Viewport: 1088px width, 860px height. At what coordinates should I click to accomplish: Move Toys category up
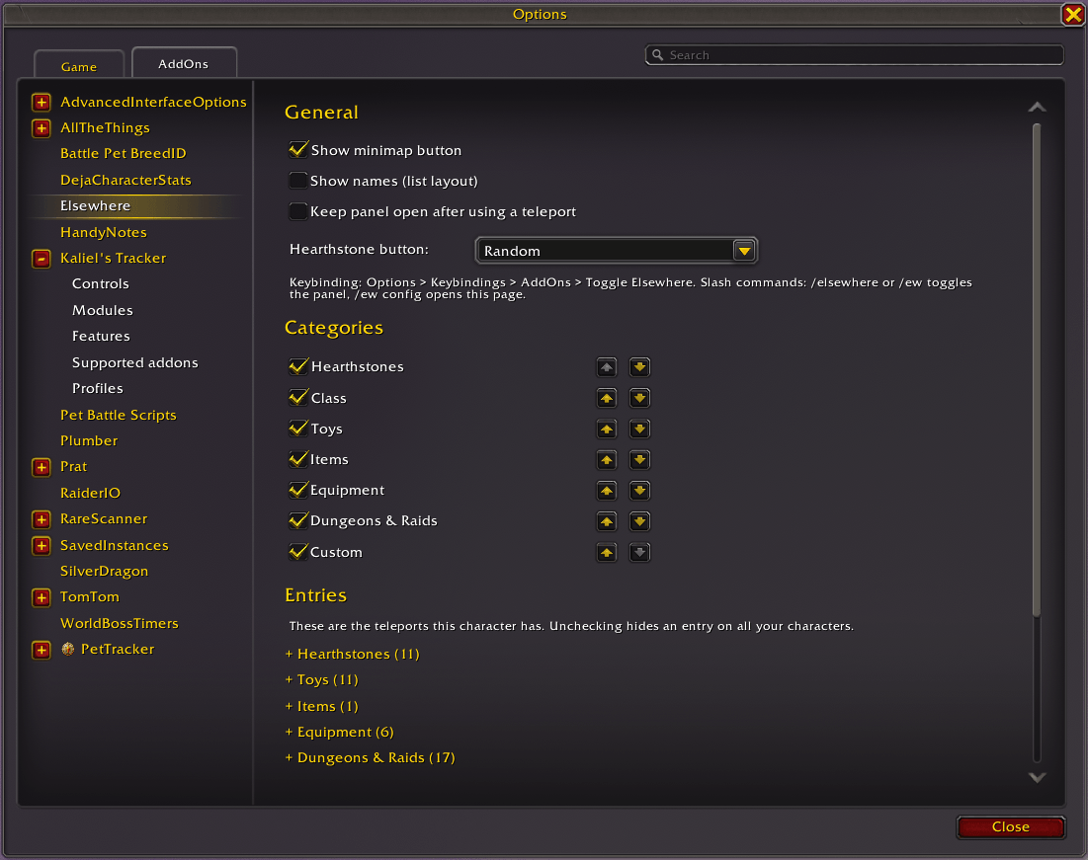pos(607,430)
